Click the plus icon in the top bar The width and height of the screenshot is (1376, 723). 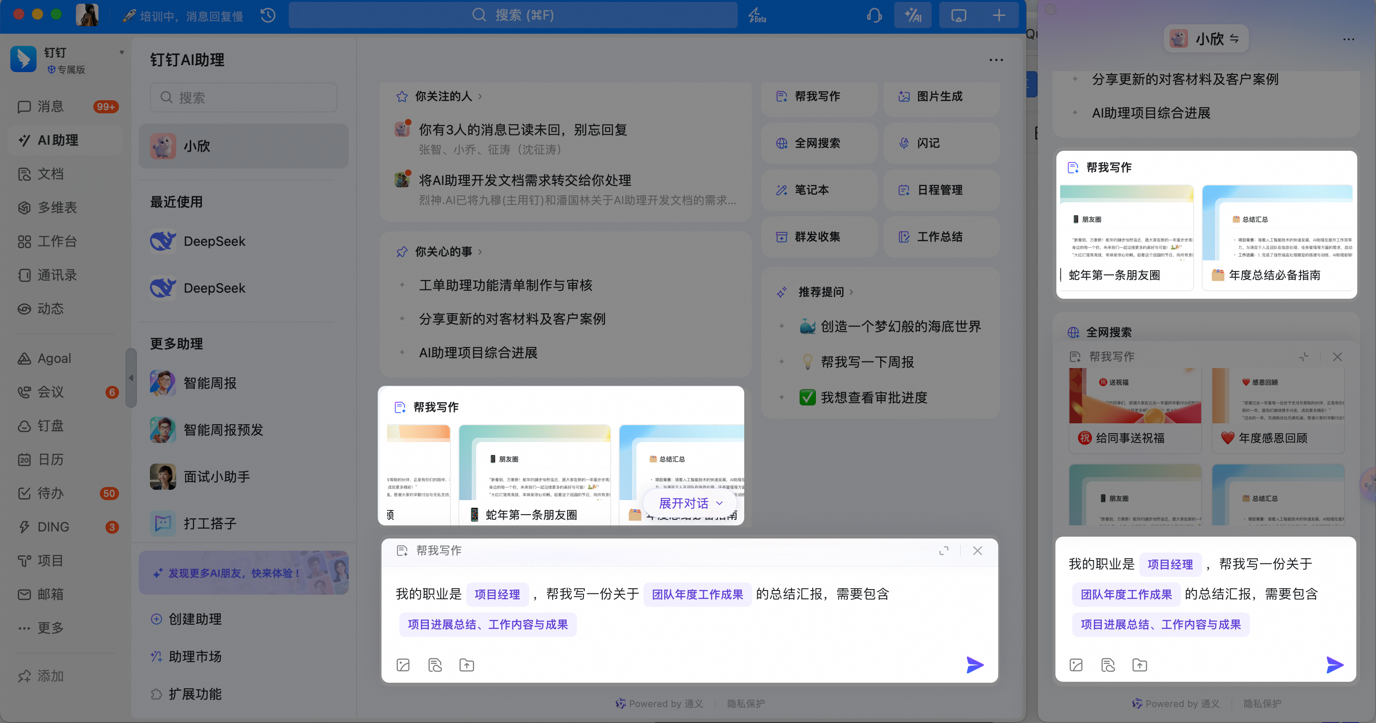point(999,15)
